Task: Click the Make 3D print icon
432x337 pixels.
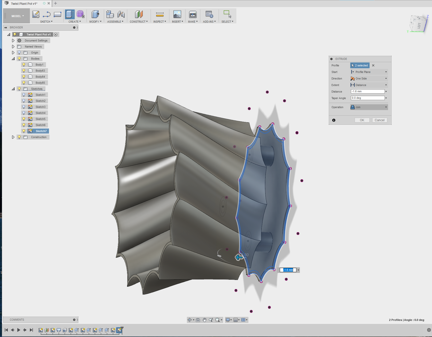Action: 193,14
